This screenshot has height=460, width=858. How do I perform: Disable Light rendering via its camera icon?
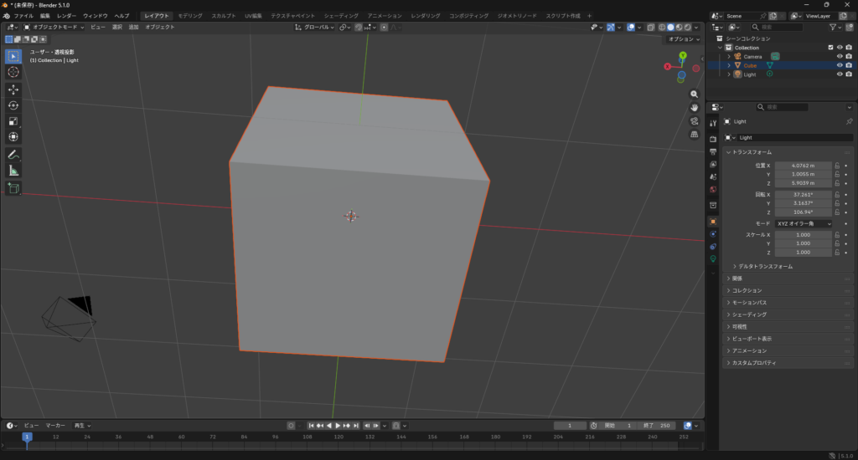(849, 74)
